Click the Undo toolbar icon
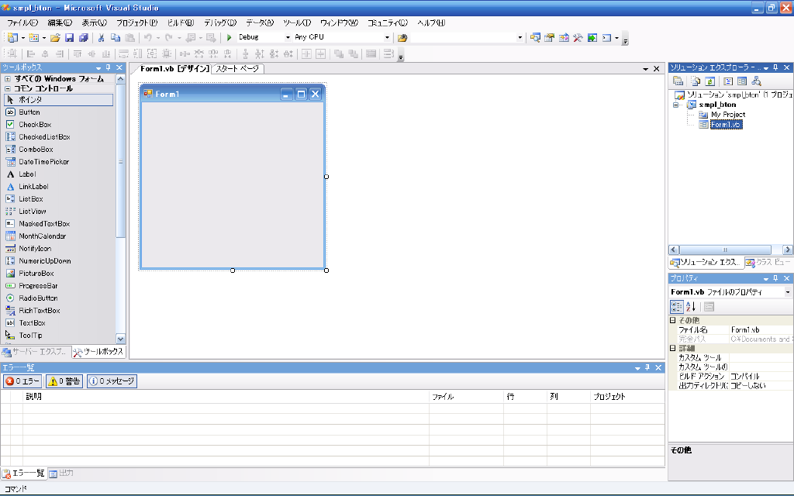This screenshot has height=496, width=794. 148,37
